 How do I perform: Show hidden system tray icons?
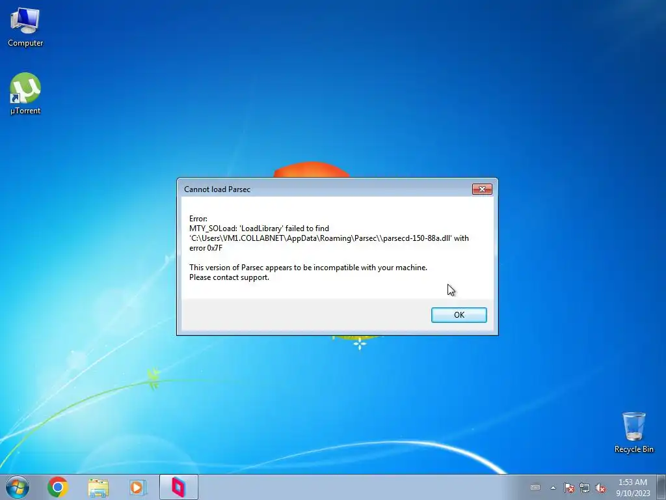pos(553,488)
